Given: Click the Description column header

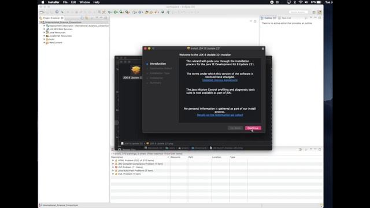Looking at the screenshot, I should (140, 157).
